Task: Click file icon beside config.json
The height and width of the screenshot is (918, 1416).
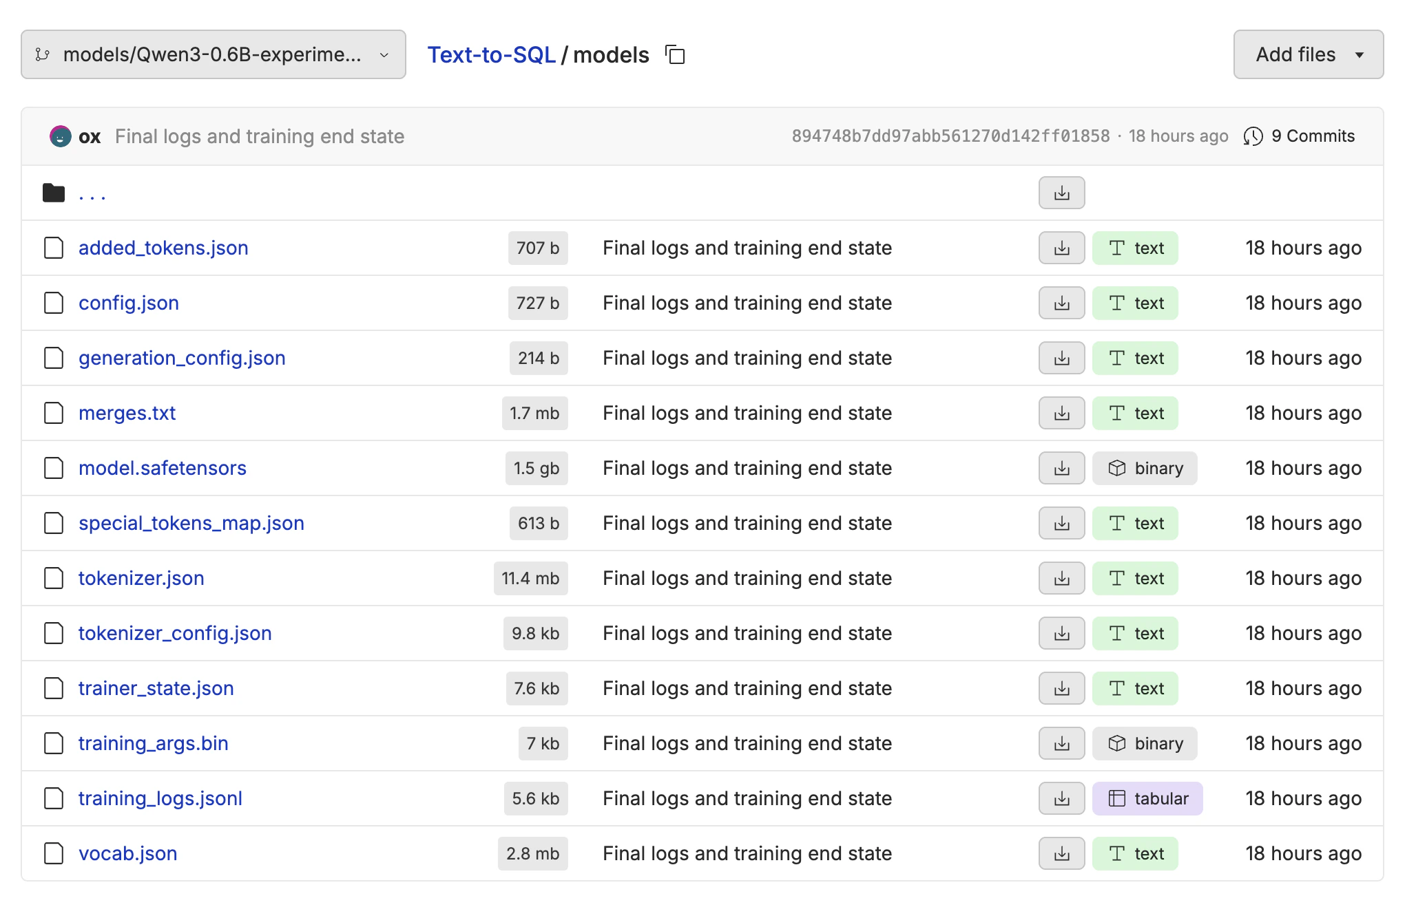Action: pos(54,303)
